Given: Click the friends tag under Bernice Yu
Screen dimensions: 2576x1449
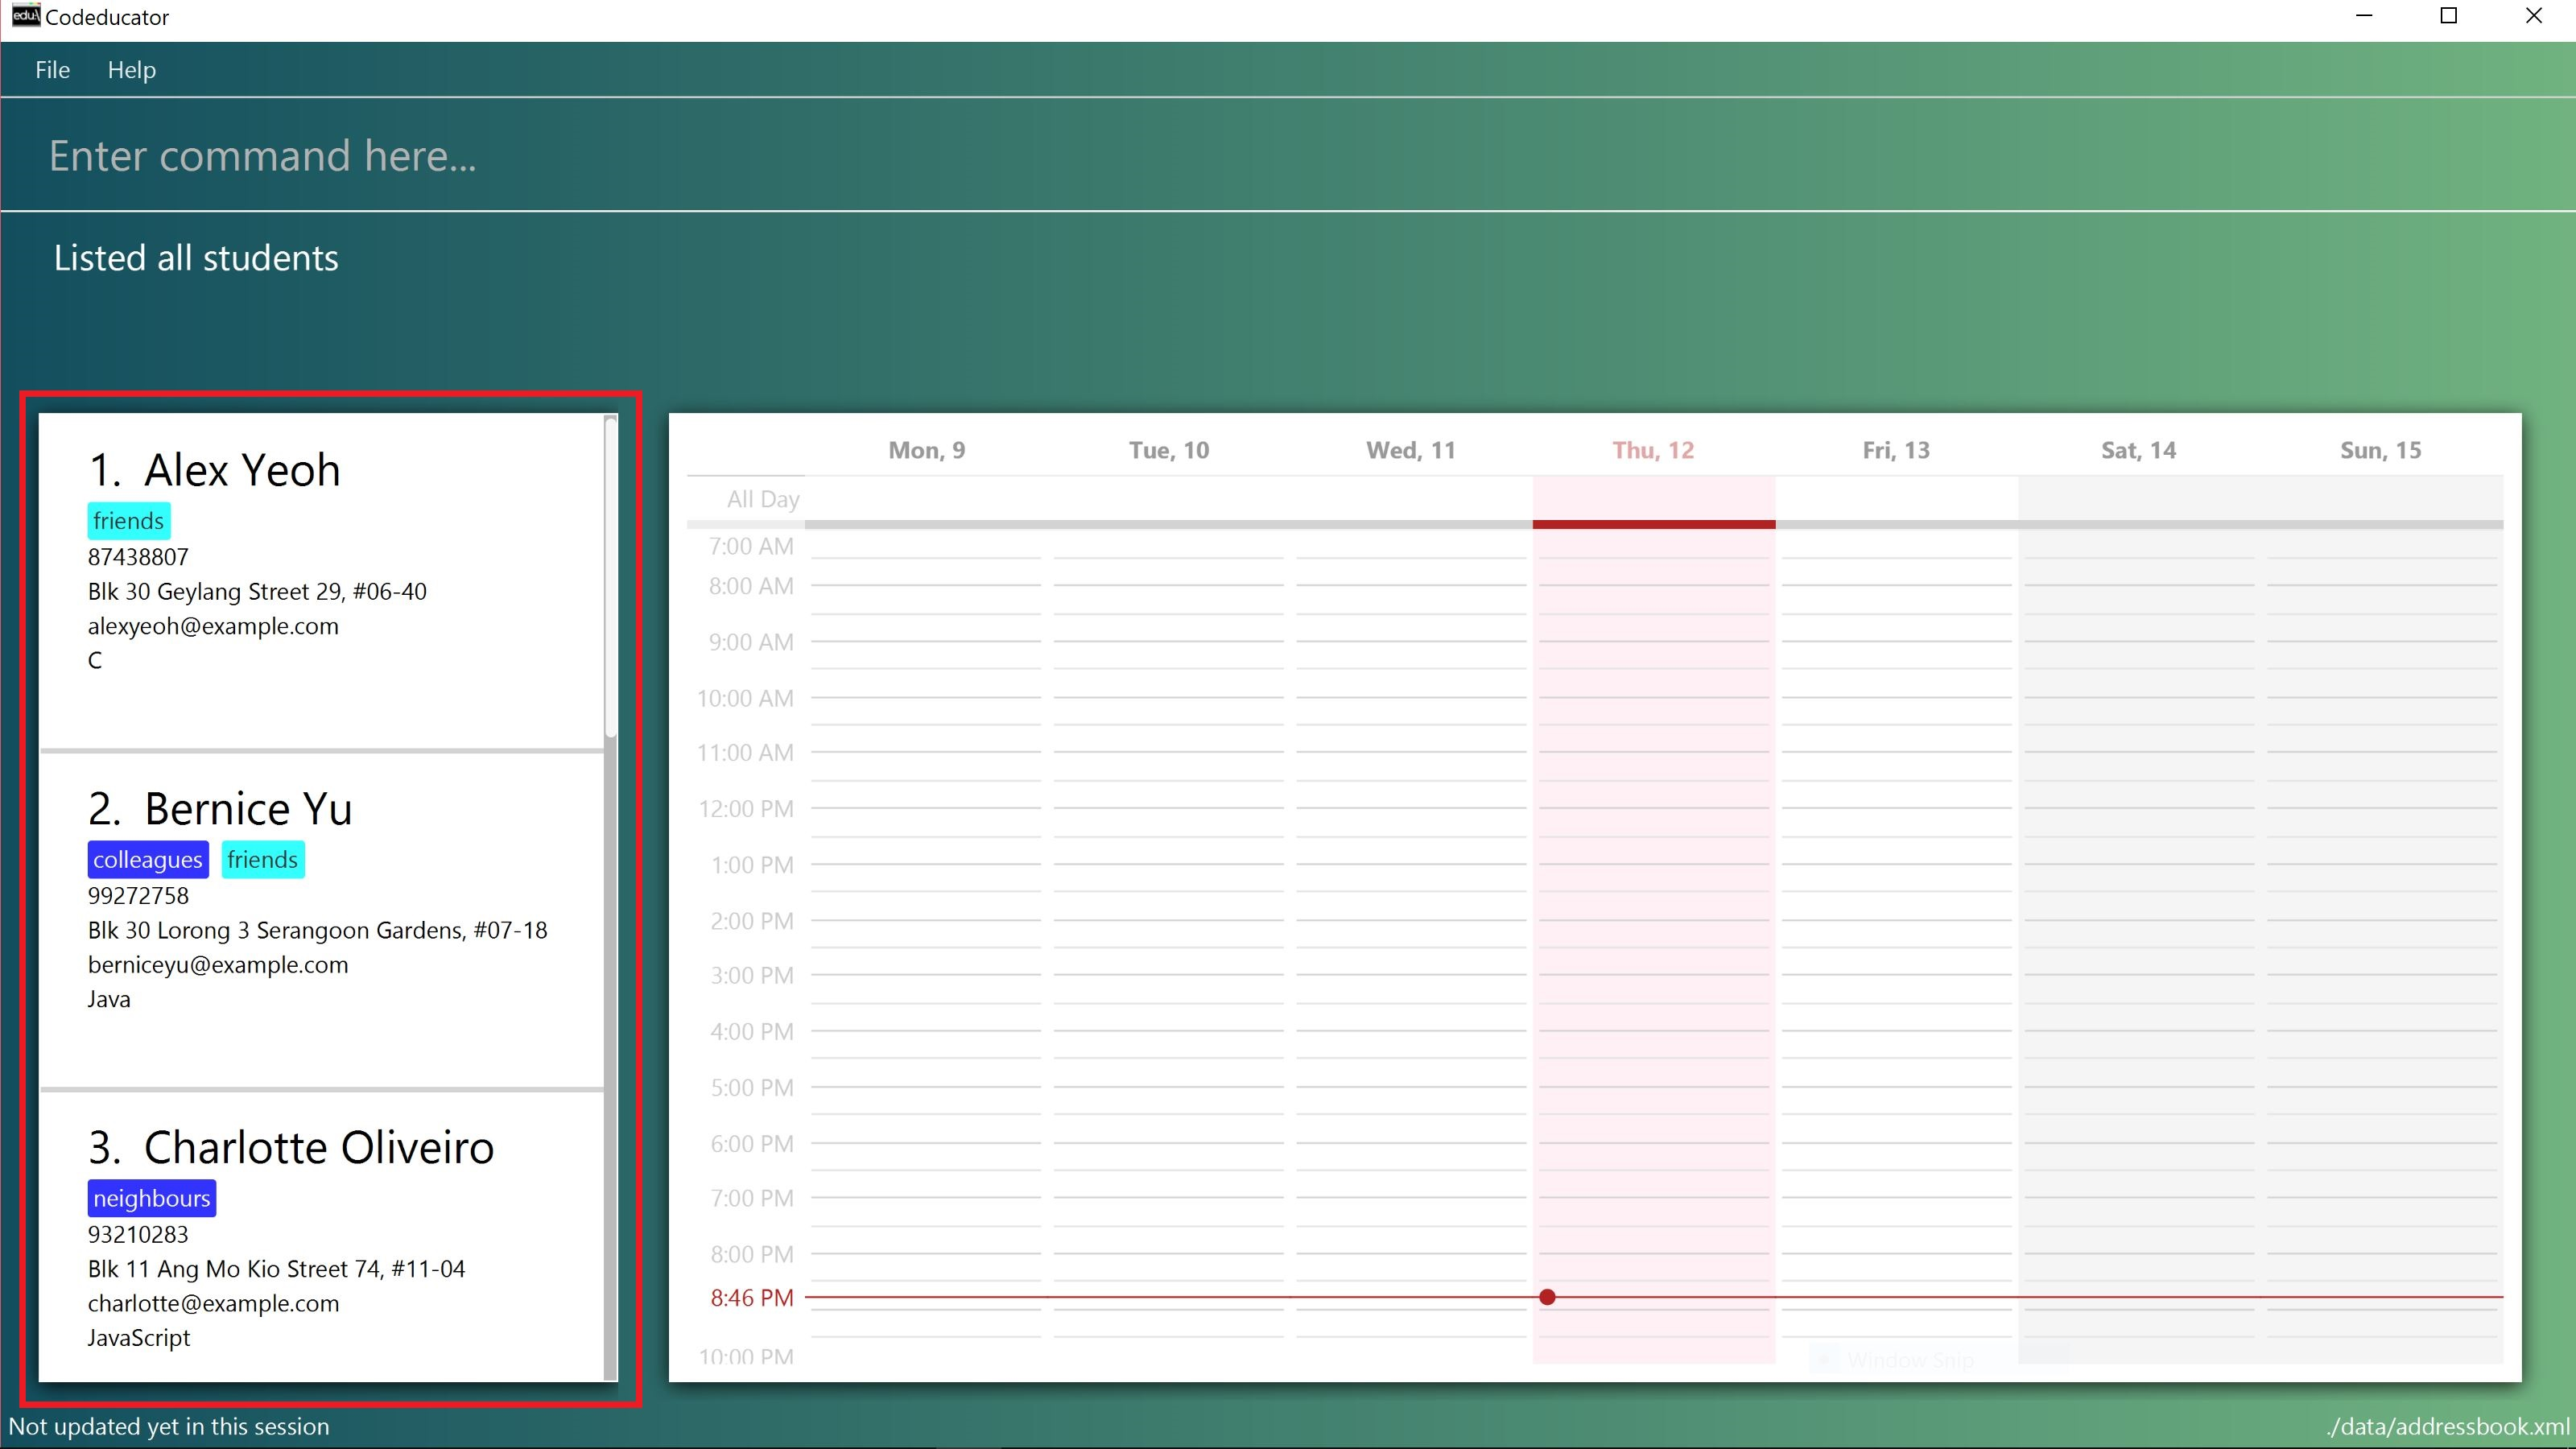Looking at the screenshot, I should pos(262,860).
